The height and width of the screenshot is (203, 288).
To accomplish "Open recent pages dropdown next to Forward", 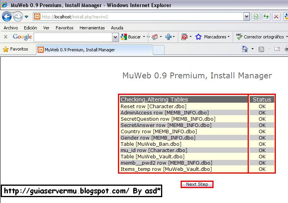I will coord(27,17).
